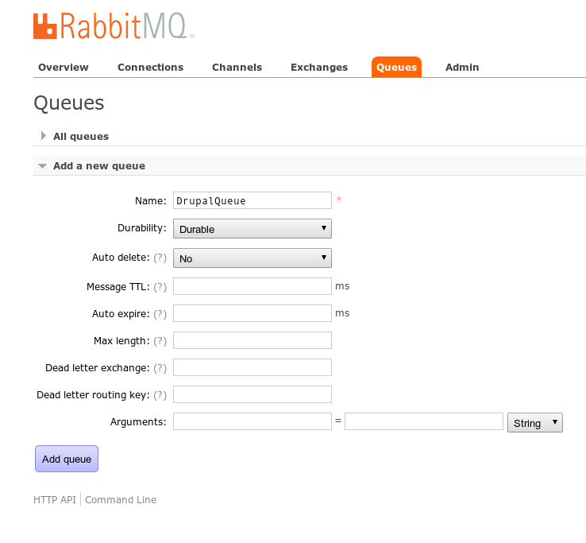
Task: Open the Durability dropdown
Action: point(253,229)
